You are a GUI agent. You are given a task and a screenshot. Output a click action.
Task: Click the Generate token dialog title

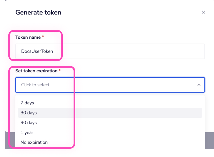pyautogui.click(x=38, y=13)
